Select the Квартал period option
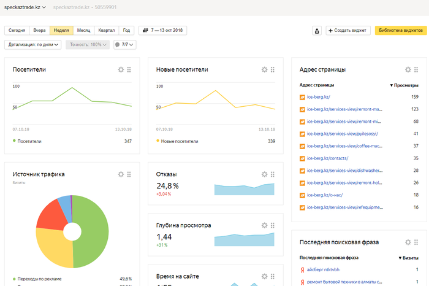Viewport: 429px width, 286px height. point(106,30)
